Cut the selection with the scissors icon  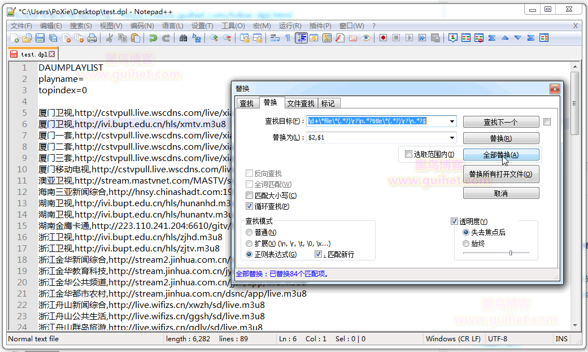(110, 38)
